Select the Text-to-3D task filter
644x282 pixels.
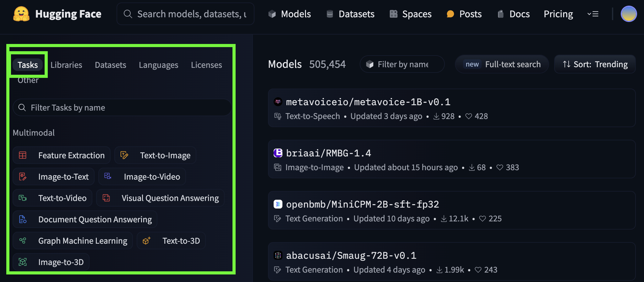click(x=171, y=241)
